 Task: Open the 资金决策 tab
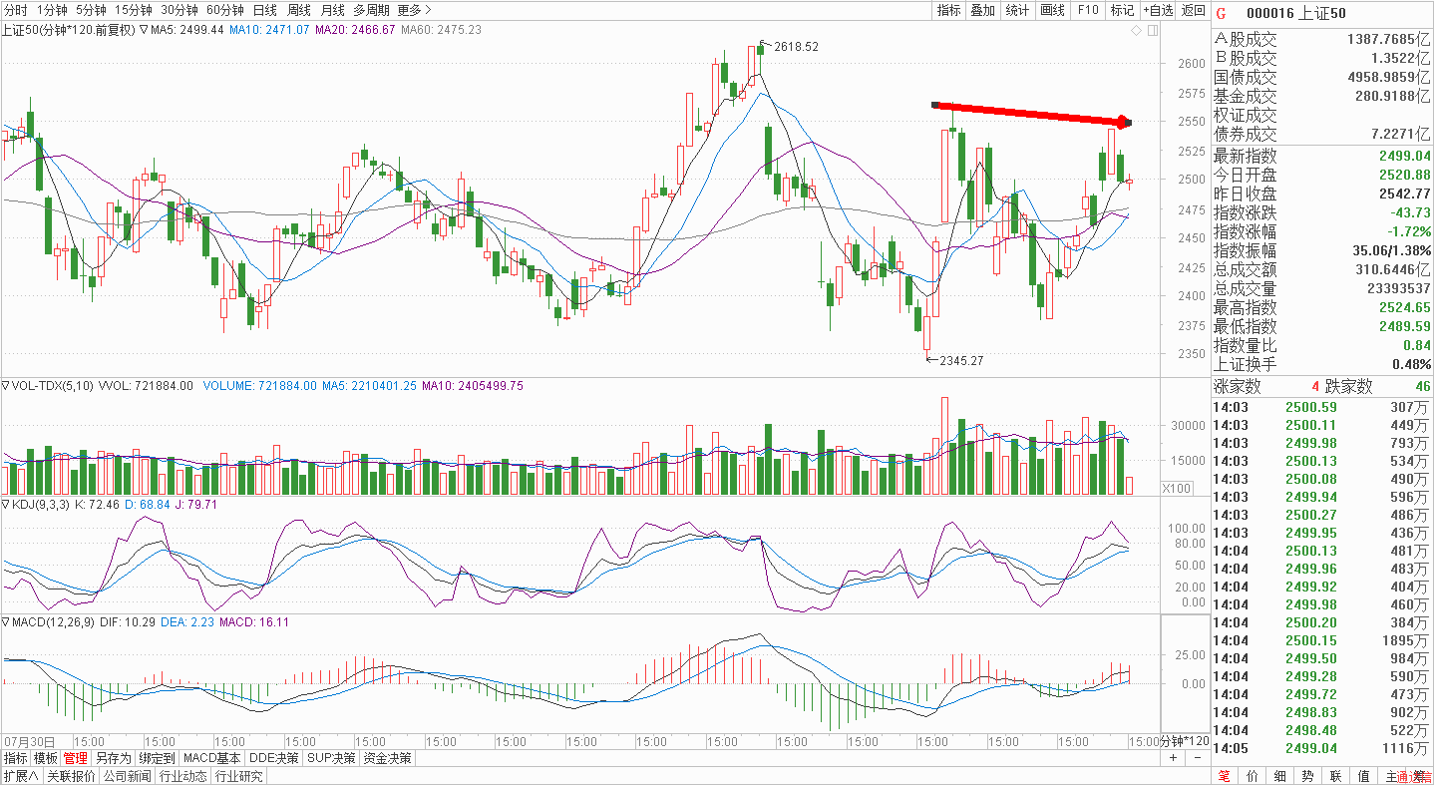(388, 758)
